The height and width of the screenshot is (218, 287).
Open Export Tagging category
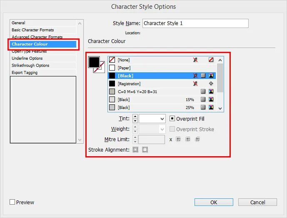pyautogui.click(x=43, y=73)
